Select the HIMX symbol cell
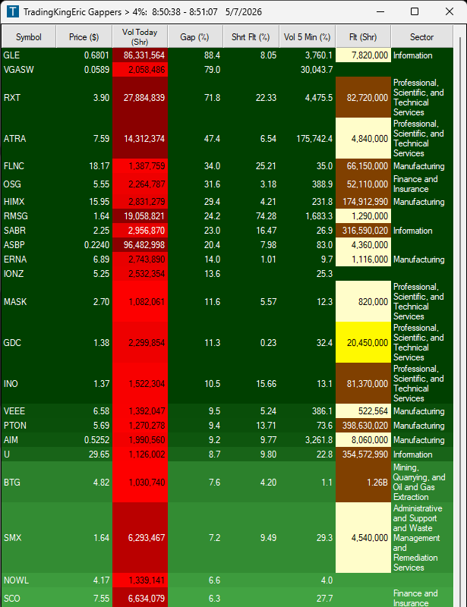Screen dimensions: 467x607 29,202
